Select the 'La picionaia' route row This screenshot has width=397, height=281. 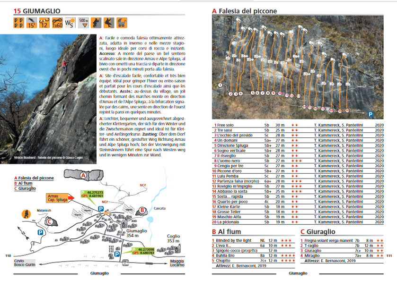pyautogui.click(x=298, y=222)
